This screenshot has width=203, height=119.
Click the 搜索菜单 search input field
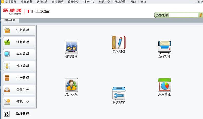183,15
